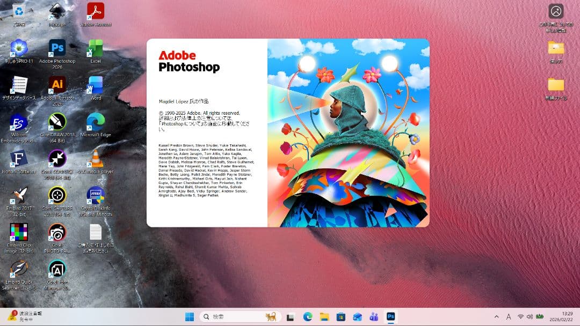
Task: Open the Windows Start menu
Action: pyautogui.click(x=190, y=317)
